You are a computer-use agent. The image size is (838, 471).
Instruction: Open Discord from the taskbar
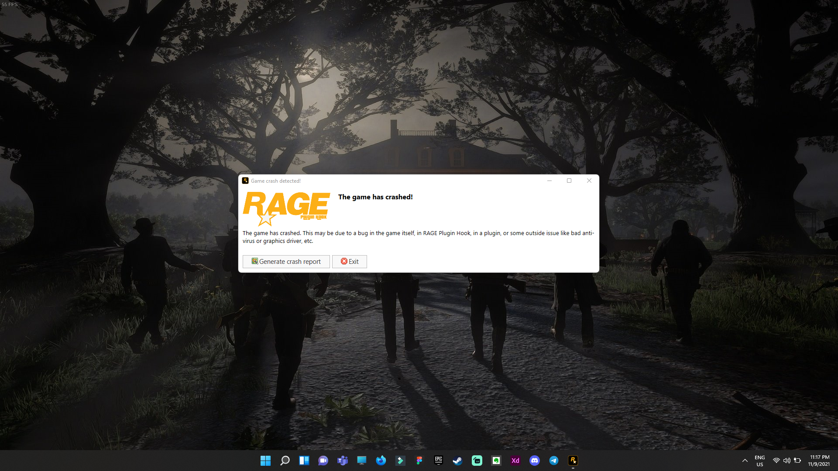coord(535,461)
